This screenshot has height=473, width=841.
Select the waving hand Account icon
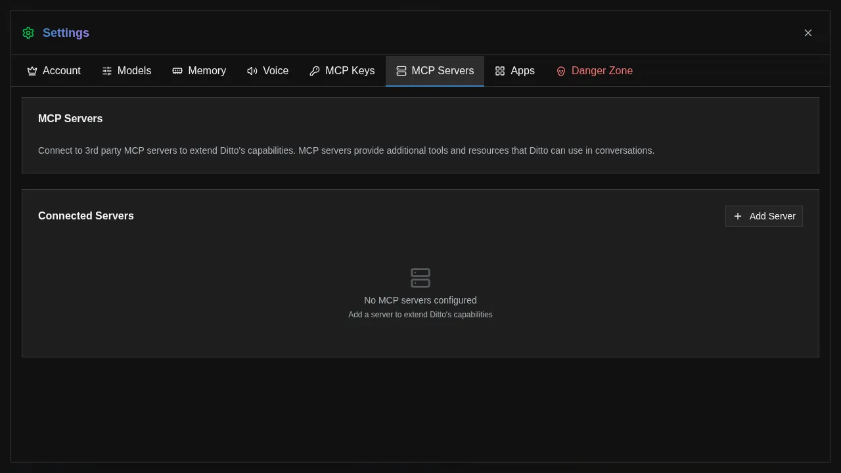[32, 70]
